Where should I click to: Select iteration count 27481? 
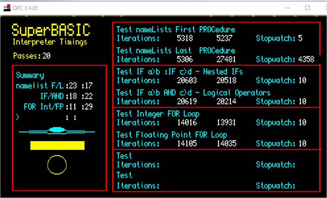pyautogui.click(x=226, y=59)
